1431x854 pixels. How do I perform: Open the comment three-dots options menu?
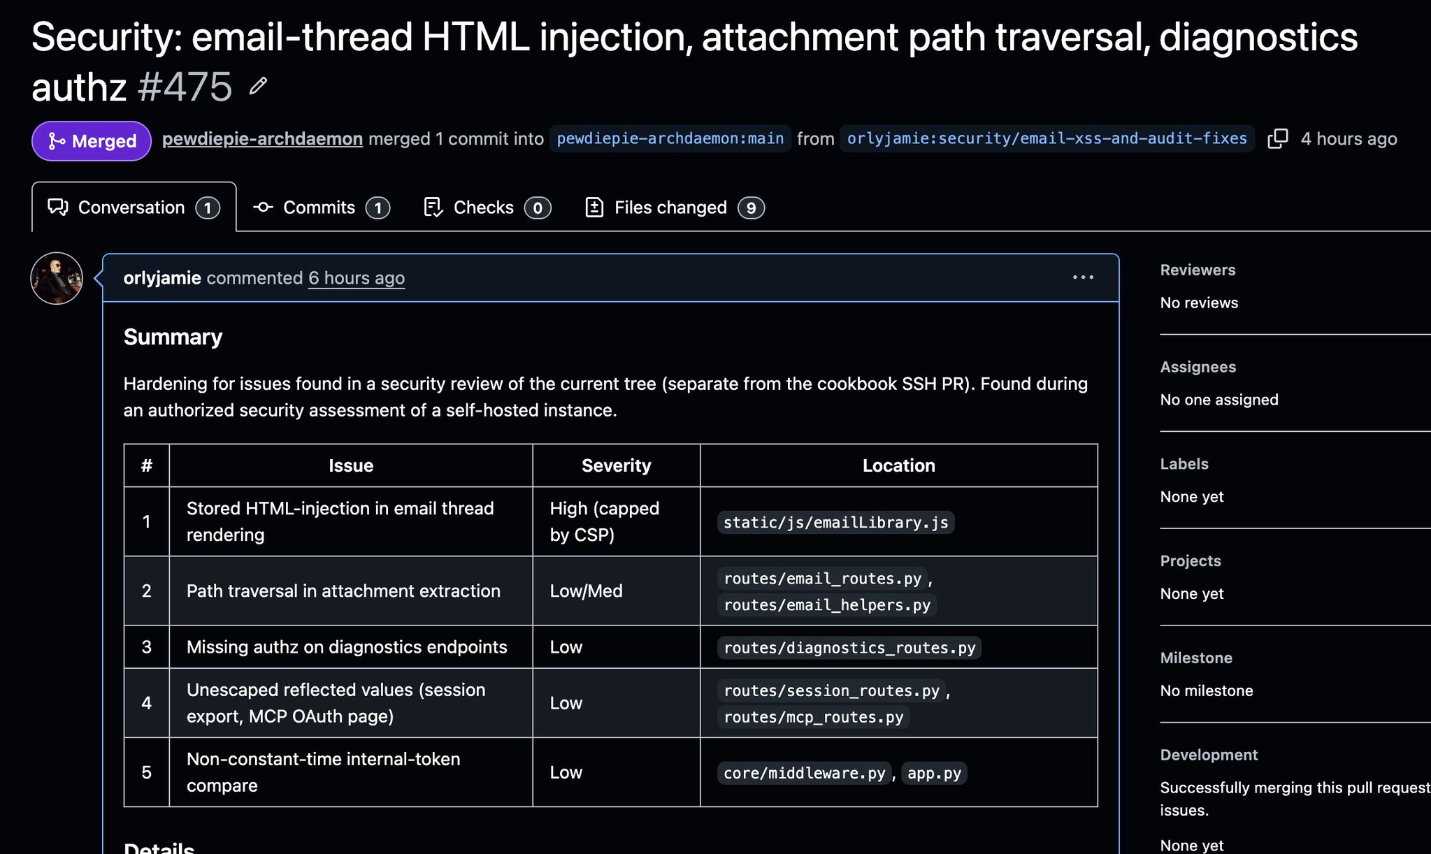coord(1083,277)
